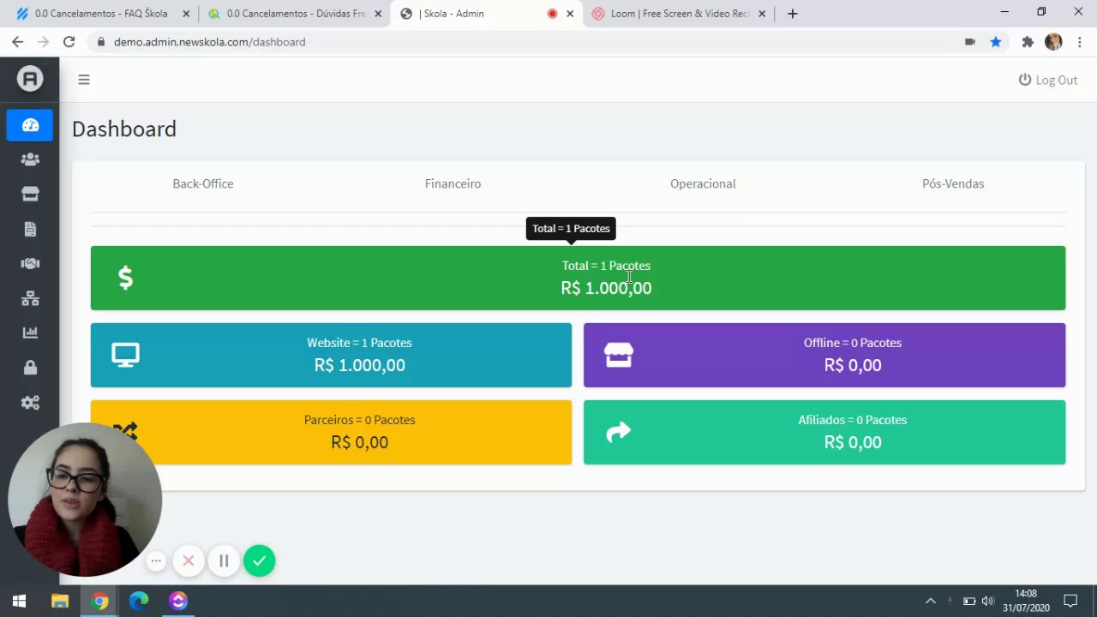Switch to the Operacional tab
1097x617 pixels.
[x=703, y=183]
